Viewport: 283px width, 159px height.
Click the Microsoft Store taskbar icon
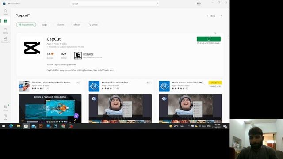click(26, 126)
